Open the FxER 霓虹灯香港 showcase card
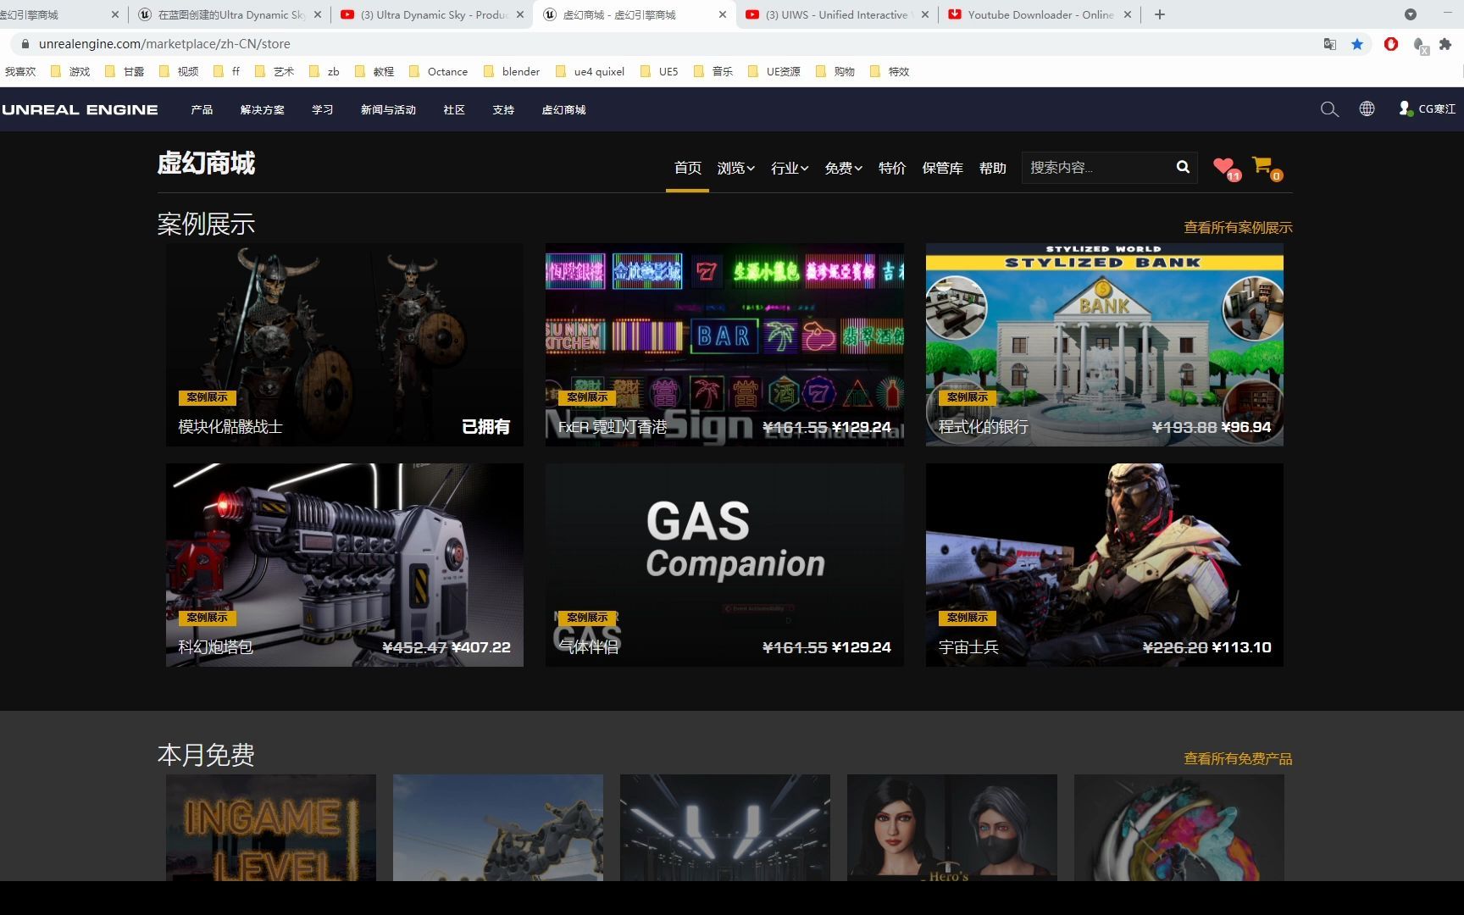 click(724, 345)
